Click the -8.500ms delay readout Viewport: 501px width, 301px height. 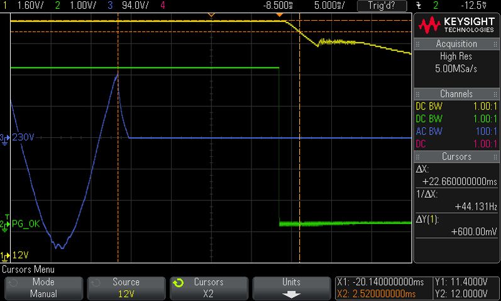pos(278,6)
